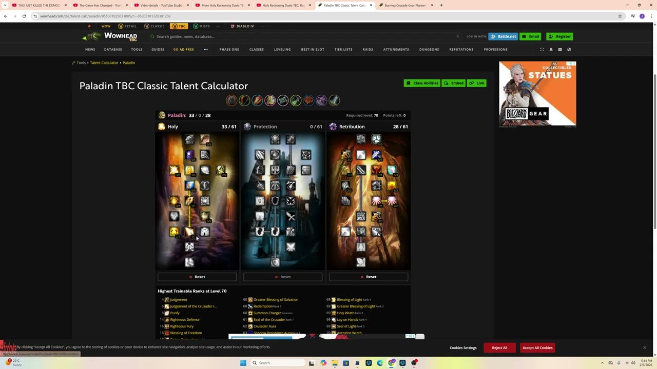The width and height of the screenshot is (657, 369).
Task: Open the BEST IN SLOT menu
Action: tap(313, 50)
